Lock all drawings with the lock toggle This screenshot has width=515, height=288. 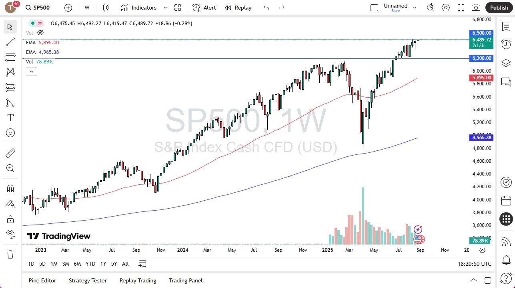[10, 219]
